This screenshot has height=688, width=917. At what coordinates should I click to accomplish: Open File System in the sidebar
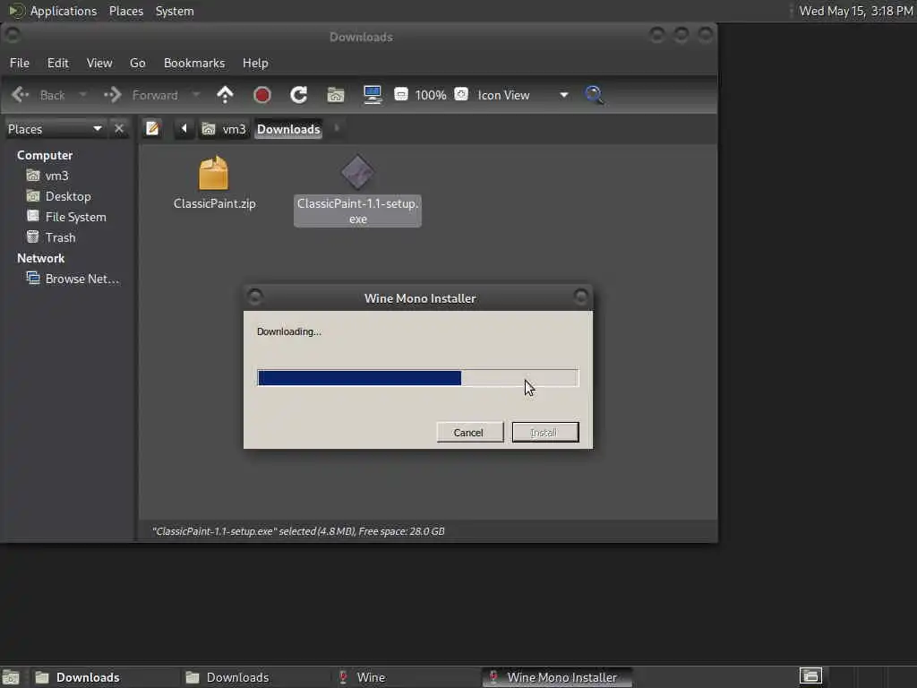click(66, 217)
